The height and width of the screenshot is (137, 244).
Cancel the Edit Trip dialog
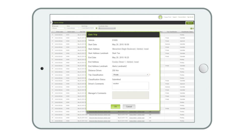tap(129, 107)
